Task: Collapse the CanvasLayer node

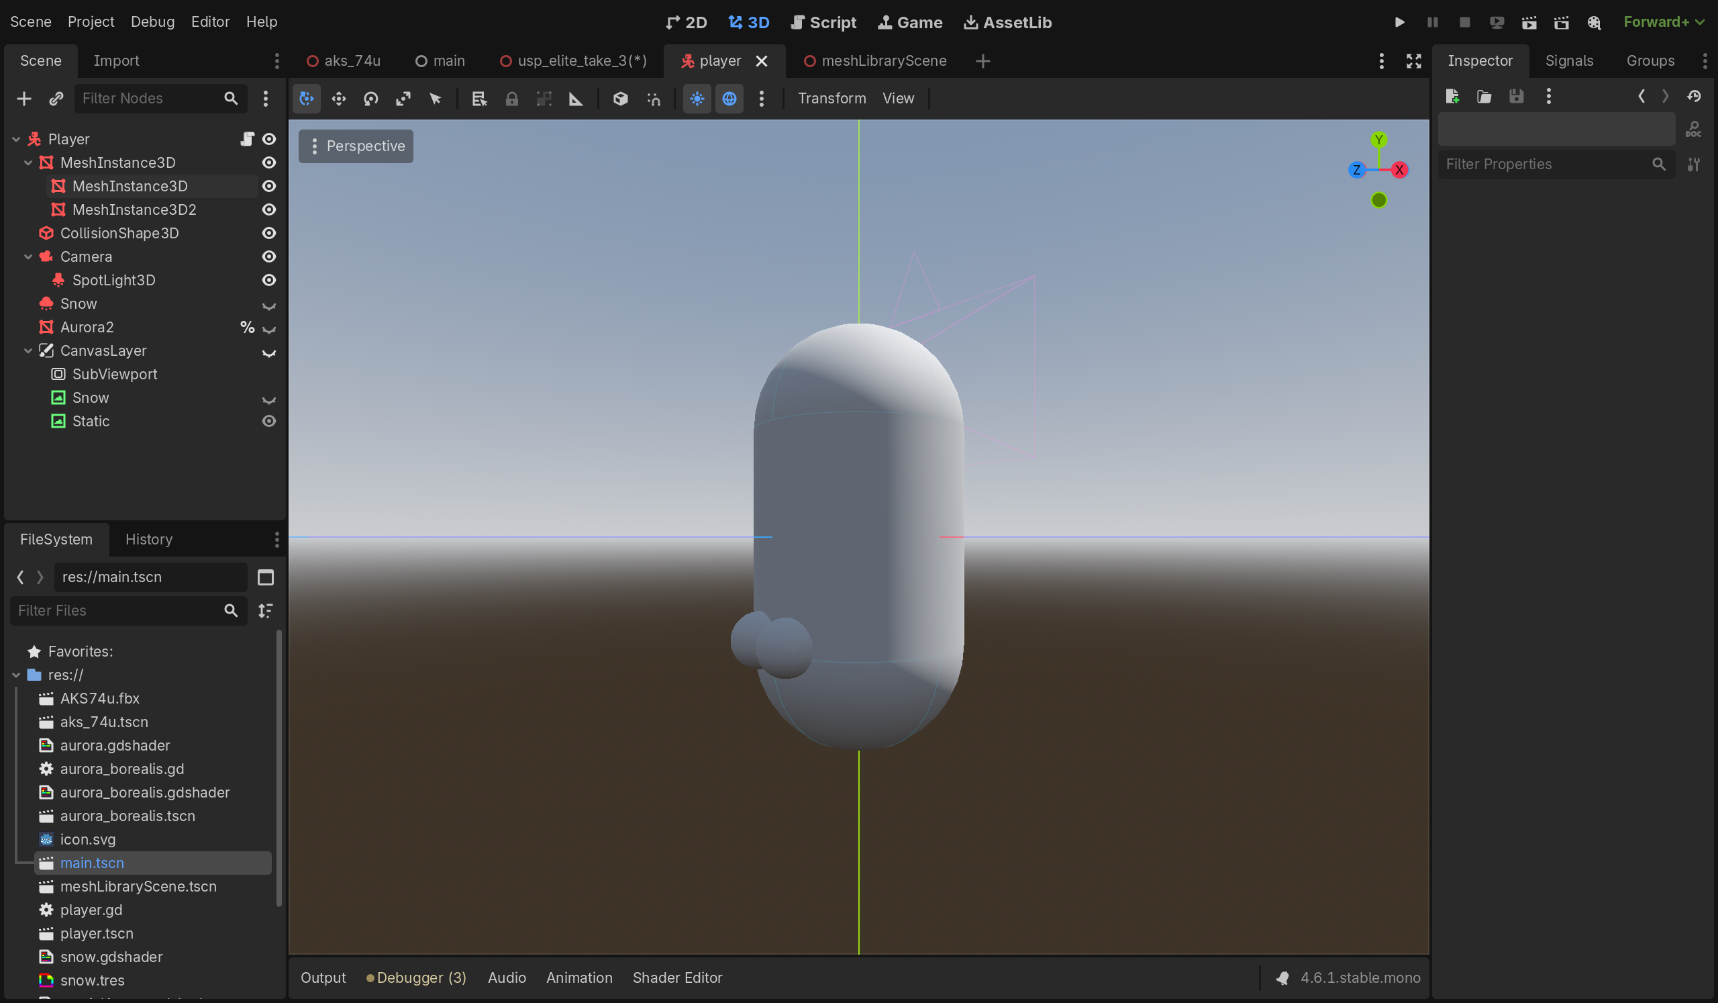Action: (x=28, y=351)
